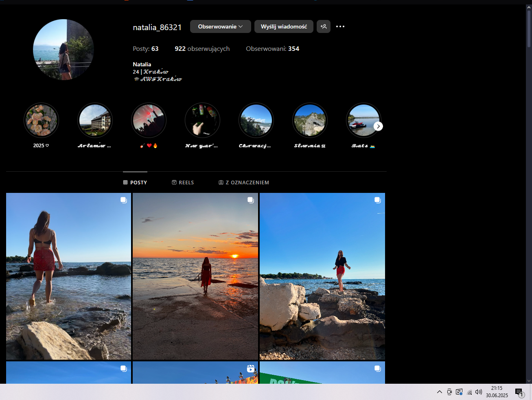532x400 pixels.
Task: Open the Słowenia story highlight
Action: coord(310,120)
